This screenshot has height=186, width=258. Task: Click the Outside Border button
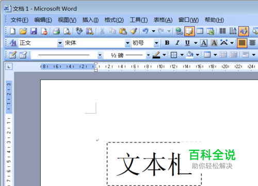(174, 55)
